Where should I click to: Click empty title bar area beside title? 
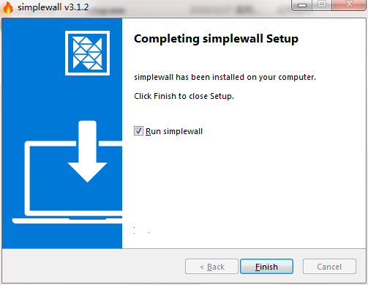click(190, 9)
